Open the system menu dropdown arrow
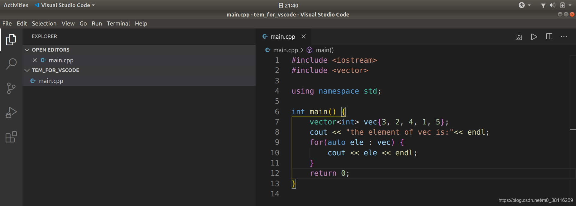This screenshot has height=206, width=576. 570,5
